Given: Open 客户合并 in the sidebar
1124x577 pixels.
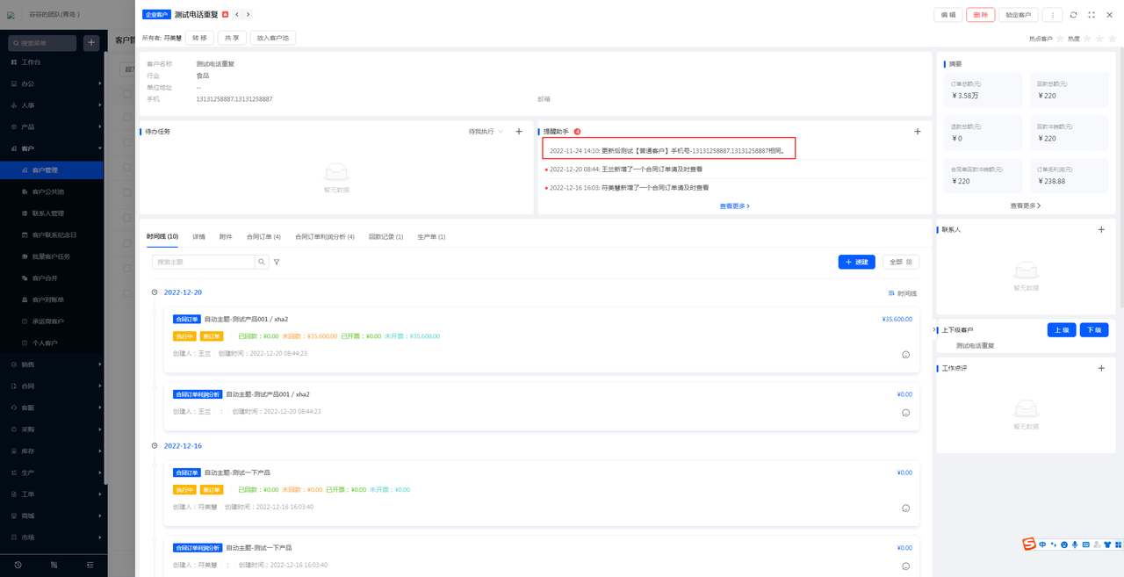Looking at the screenshot, I should (53, 278).
